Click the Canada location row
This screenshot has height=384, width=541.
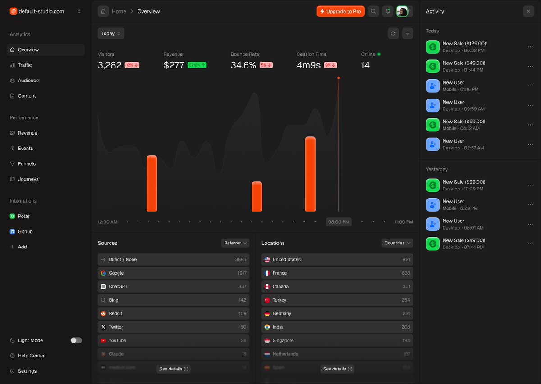point(337,286)
